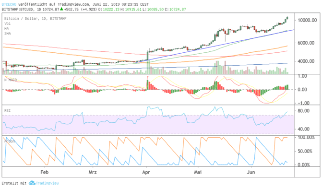
Task: Click the 'RSI' panel label
Action: [x=7, y=111]
